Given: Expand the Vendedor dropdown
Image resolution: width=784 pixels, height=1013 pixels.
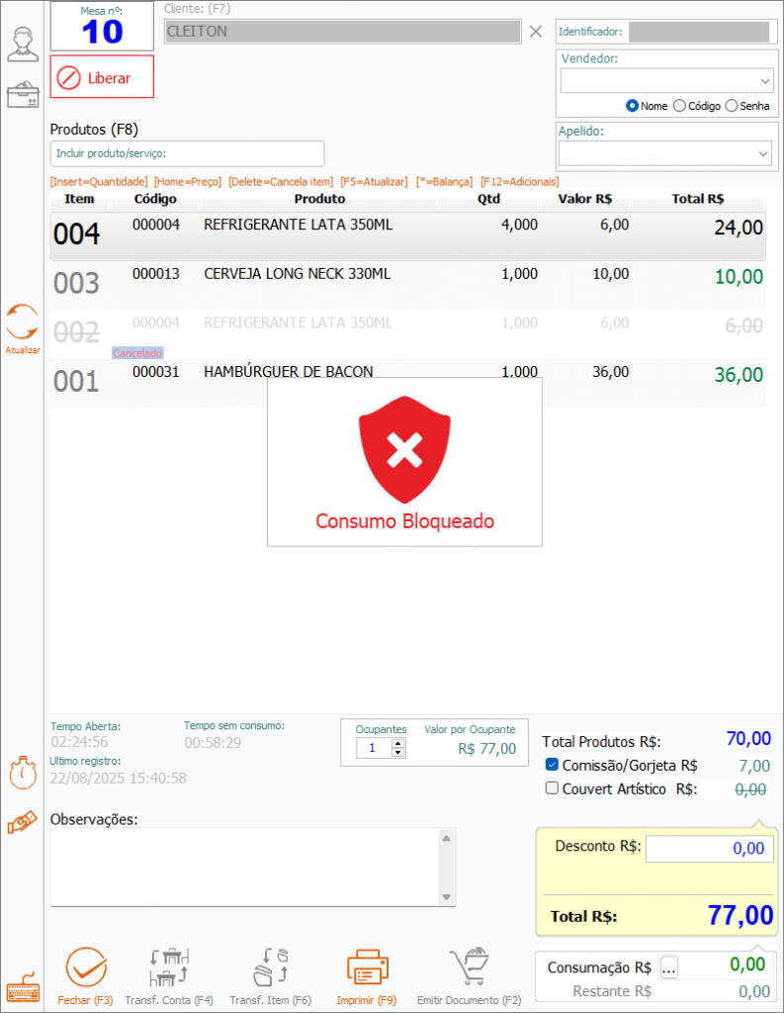Looking at the screenshot, I should (x=764, y=80).
